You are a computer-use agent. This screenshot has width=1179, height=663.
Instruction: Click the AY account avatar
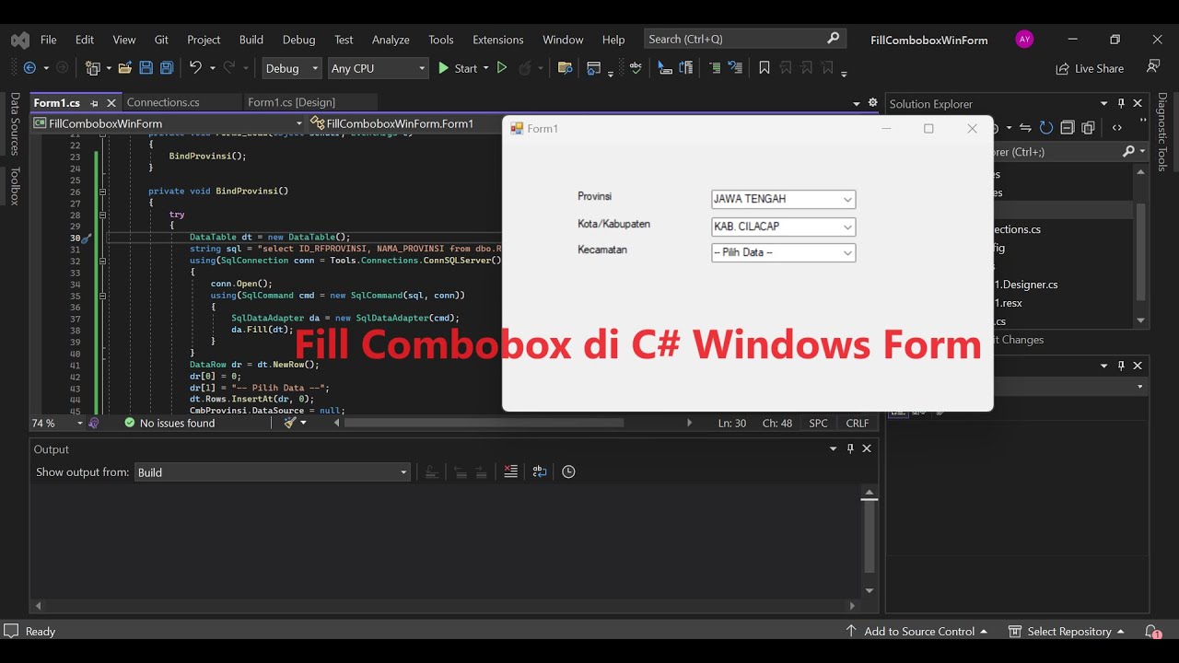pos(1024,40)
